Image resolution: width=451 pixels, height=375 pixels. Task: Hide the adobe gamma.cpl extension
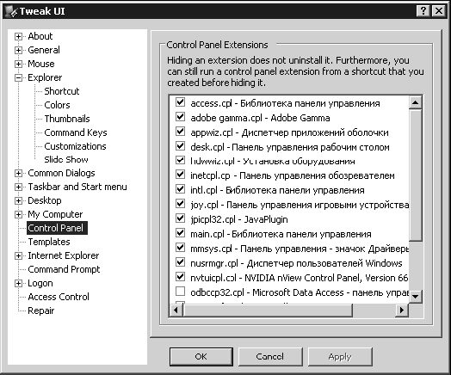click(x=181, y=116)
